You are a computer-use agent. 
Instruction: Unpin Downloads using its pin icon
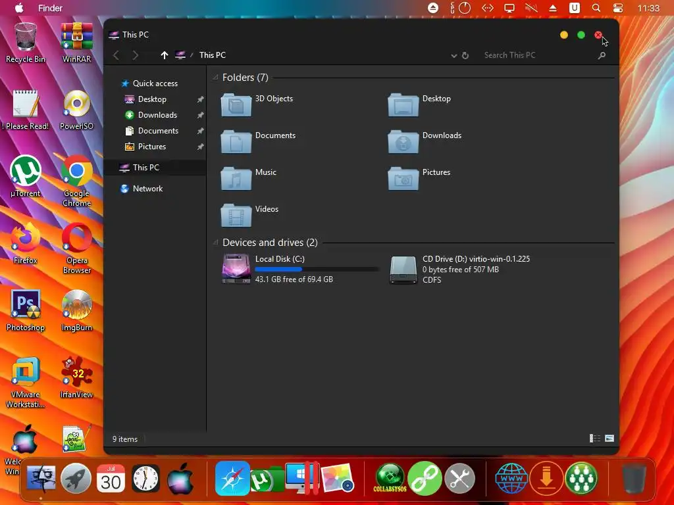[200, 115]
